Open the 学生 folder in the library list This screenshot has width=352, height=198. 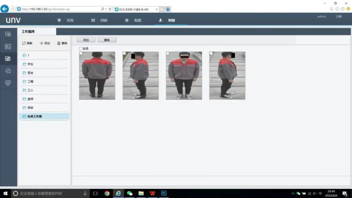coord(31,64)
